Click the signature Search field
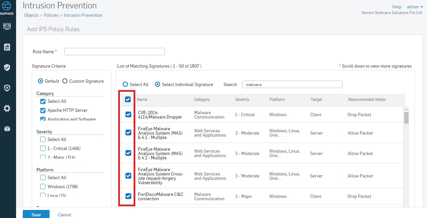 click(x=292, y=84)
